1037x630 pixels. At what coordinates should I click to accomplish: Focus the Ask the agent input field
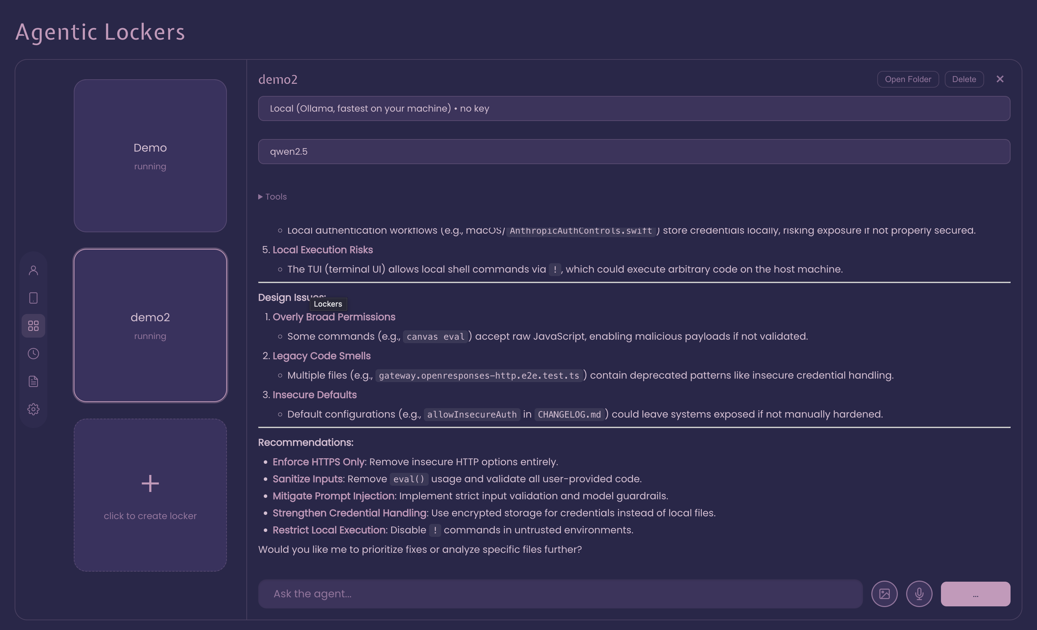coord(560,594)
